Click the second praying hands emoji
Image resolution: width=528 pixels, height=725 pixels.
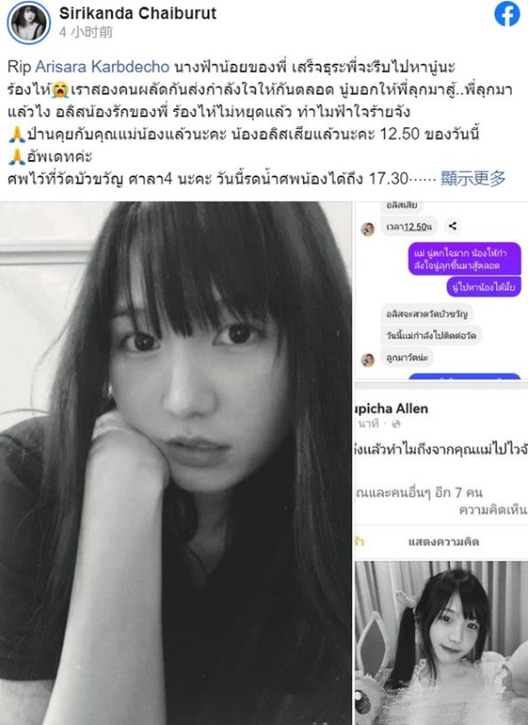point(17,156)
